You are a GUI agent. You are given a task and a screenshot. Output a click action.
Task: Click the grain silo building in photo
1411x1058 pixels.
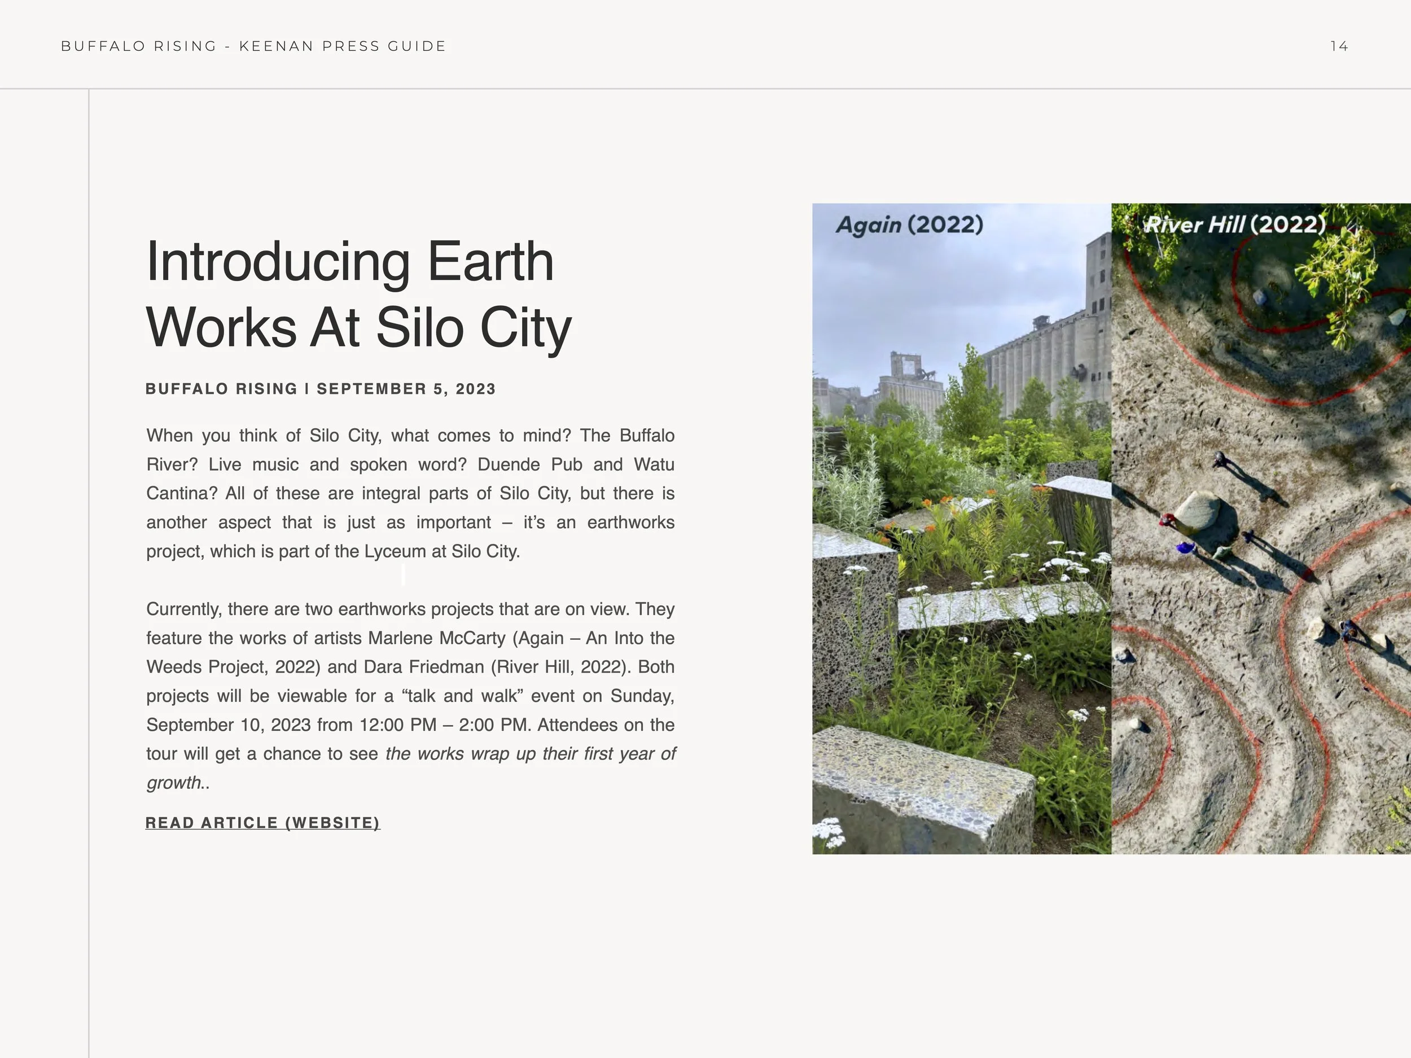1053,351
